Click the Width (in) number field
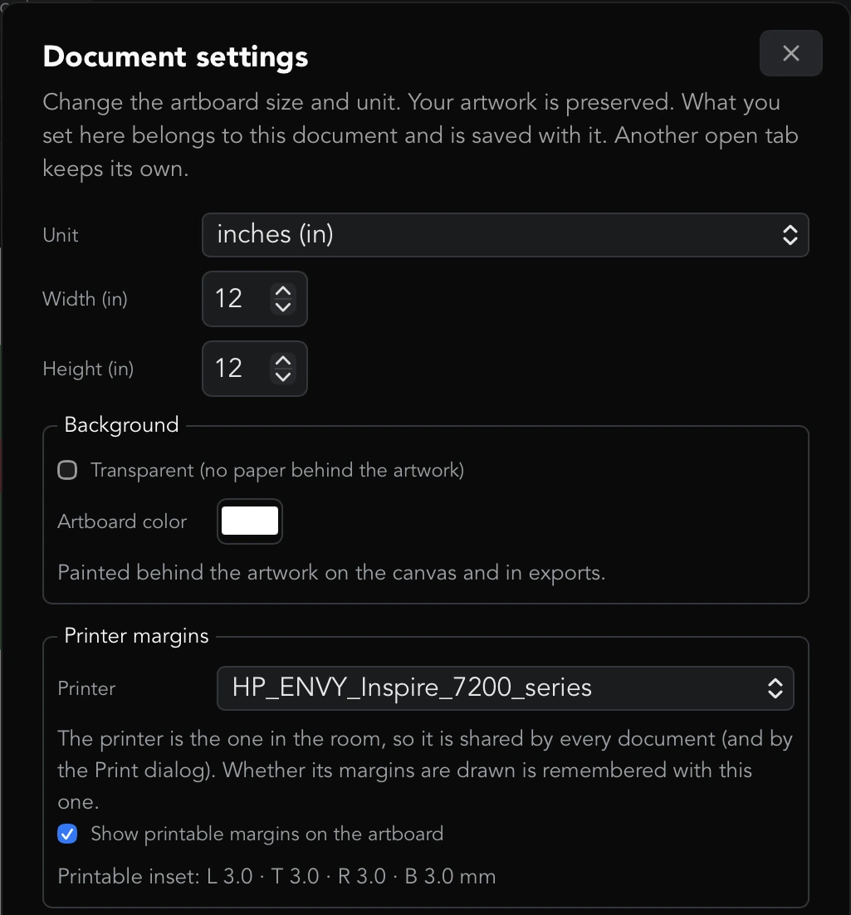 pos(255,299)
